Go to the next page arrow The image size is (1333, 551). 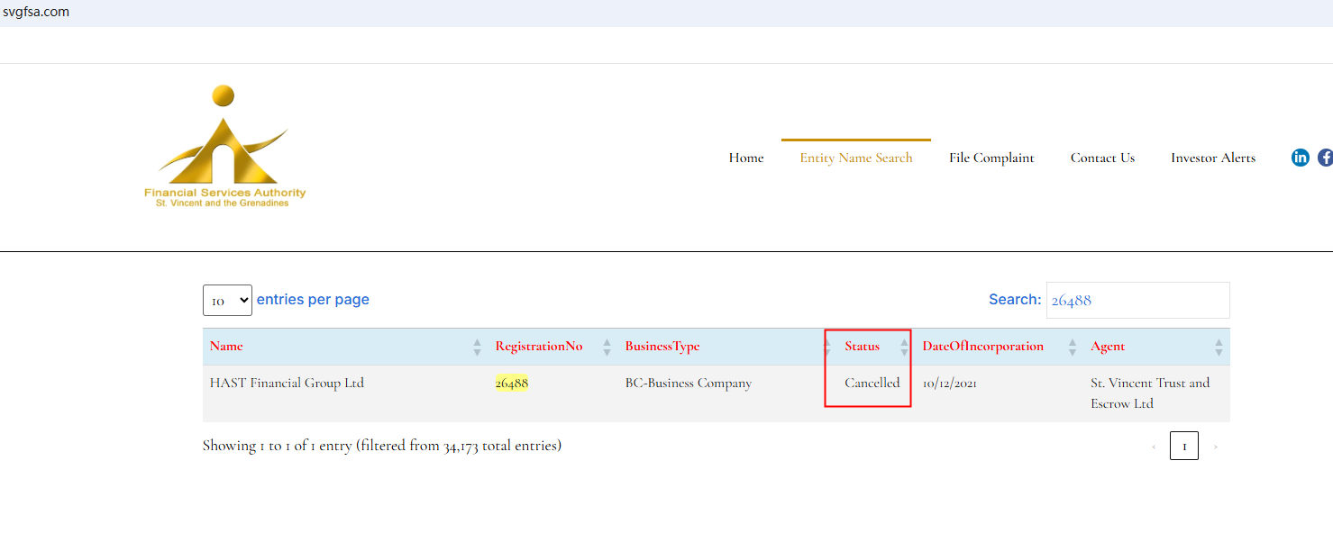(x=1215, y=447)
